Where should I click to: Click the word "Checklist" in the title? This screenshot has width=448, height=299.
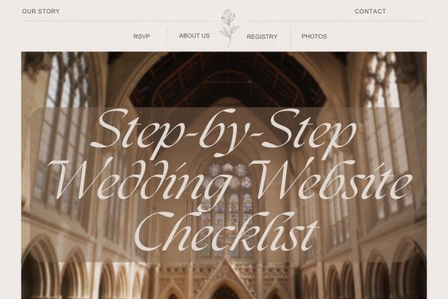tap(226, 231)
